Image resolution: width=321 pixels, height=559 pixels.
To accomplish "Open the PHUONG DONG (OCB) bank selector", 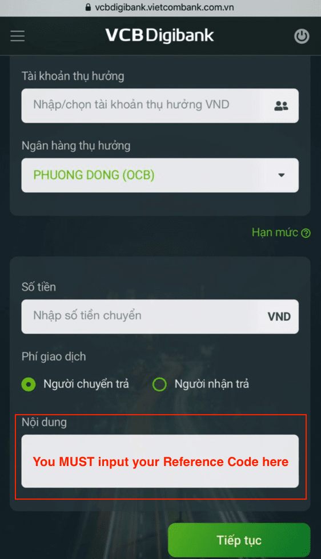I will click(x=160, y=175).
